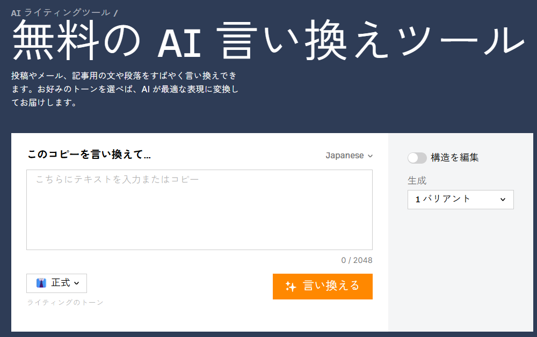Open the 1 バリアント generation dropdown
This screenshot has height=337, width=537.
460,200
